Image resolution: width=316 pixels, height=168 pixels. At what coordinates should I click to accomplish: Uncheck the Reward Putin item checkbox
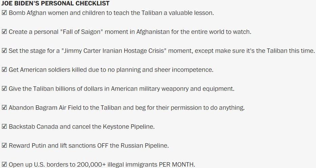tap(4, 146)
